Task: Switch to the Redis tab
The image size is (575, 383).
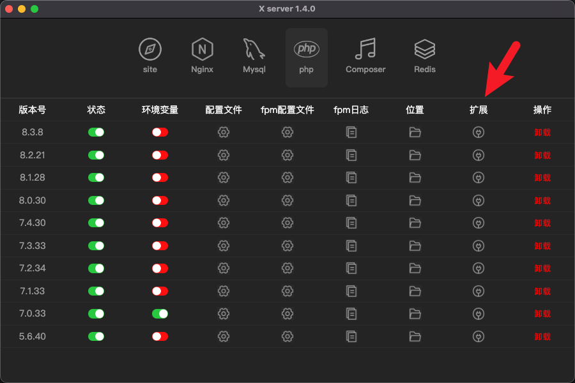Action: pos(425,57)
